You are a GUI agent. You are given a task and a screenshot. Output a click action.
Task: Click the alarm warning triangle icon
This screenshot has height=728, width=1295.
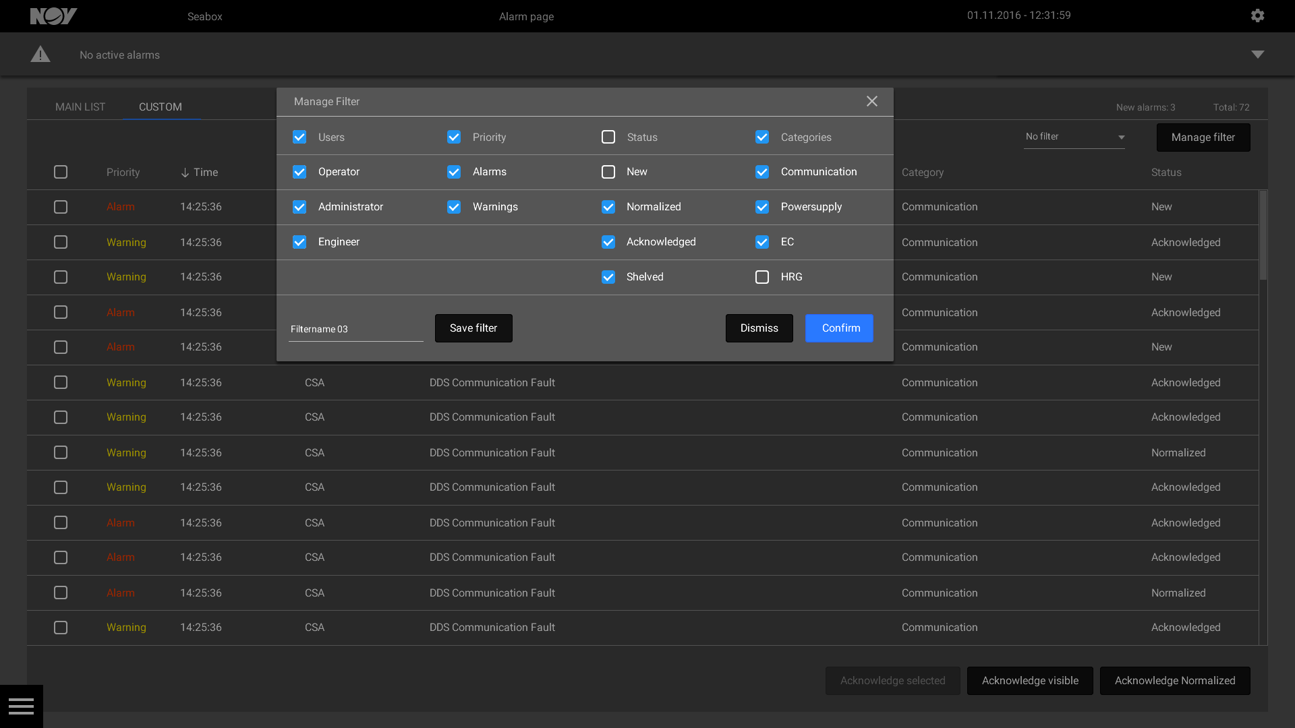[x=40, y=54]
